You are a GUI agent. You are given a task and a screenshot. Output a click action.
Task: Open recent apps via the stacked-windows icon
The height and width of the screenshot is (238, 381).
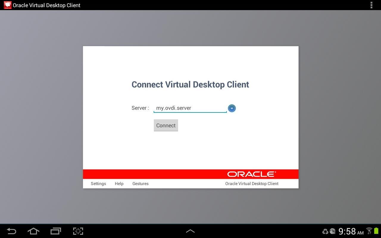[56, 231]
